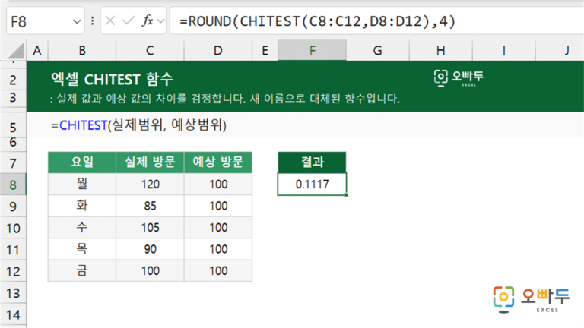584x328 pixels.
Task: Select row 9 header
Action: 13,206
